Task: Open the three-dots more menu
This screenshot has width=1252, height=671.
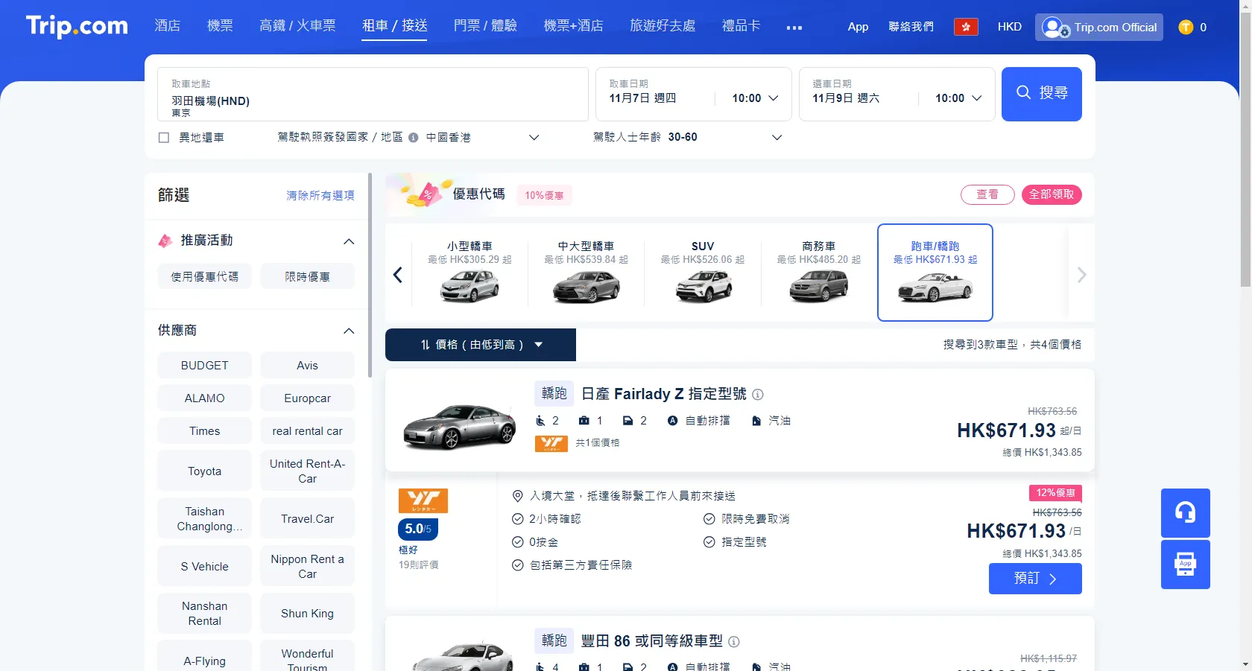Action: 794,28
